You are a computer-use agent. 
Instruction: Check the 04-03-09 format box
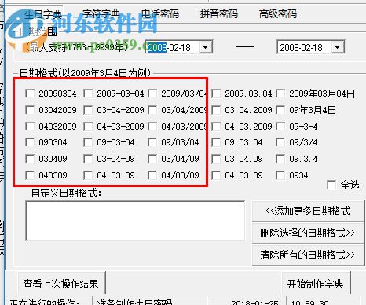88,175
